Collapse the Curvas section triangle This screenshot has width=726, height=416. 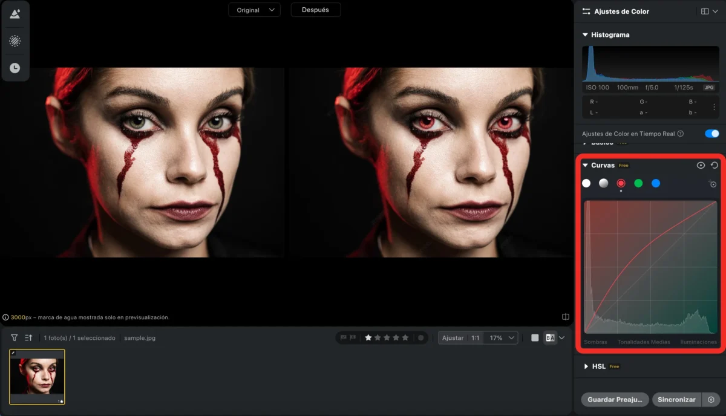[585, 165]
